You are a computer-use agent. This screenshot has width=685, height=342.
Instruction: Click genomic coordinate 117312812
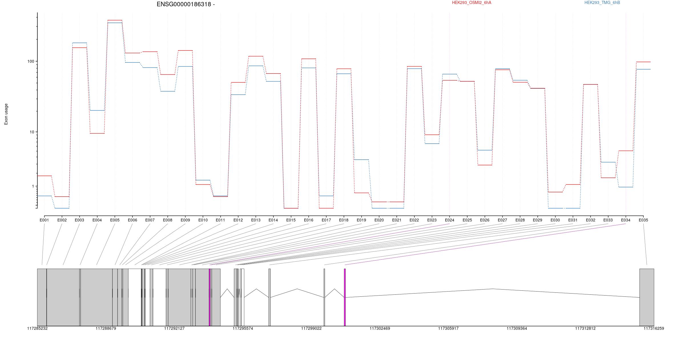pyautogui.click(x=585, y=328)
